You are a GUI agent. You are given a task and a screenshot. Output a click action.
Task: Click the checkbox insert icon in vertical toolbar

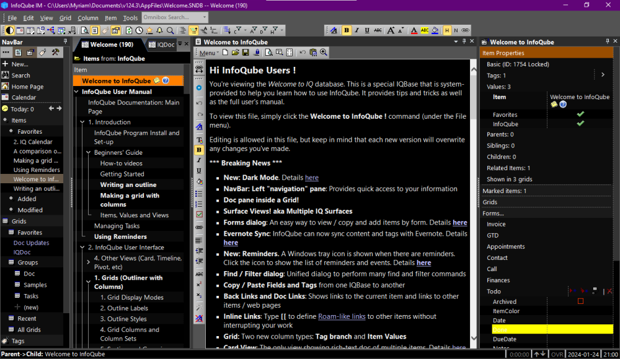tap(199, 214)
